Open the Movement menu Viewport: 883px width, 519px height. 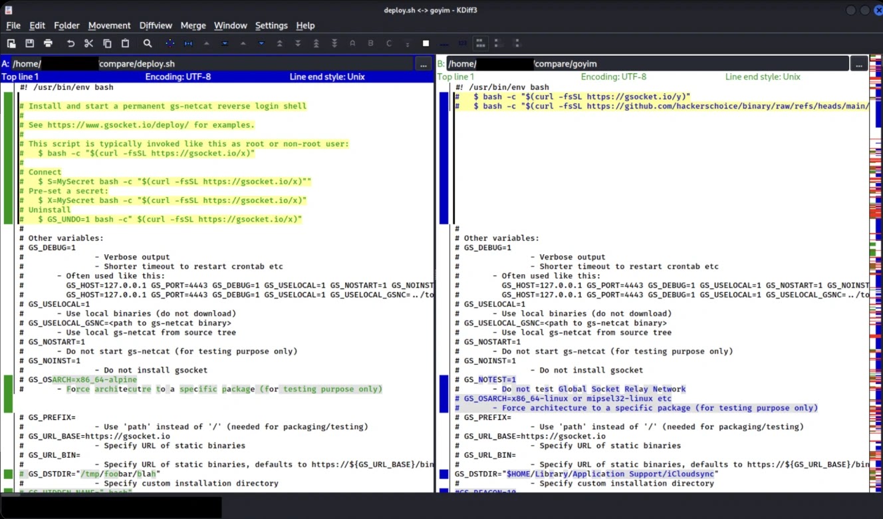click(x=109, y=25)
